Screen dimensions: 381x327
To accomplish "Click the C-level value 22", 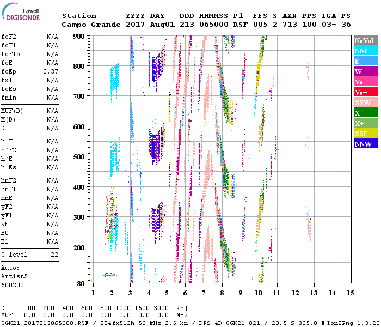I will point(54,255).
